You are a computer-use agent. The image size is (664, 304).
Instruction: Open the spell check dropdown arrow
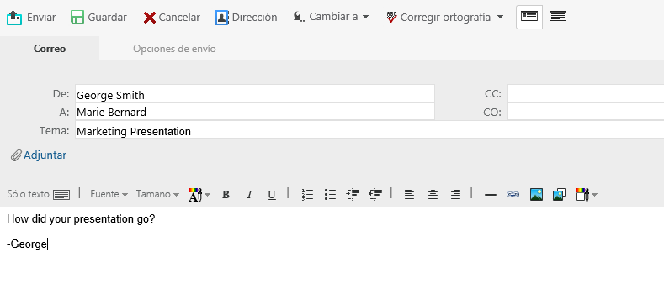click(500, 17)
